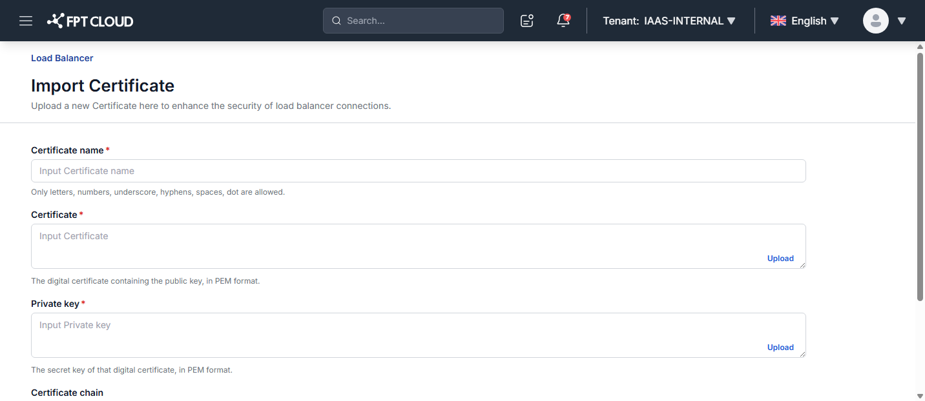The image size is (925, 401).
Task: Click Upload in the Private key field
Action: point(780,347)
